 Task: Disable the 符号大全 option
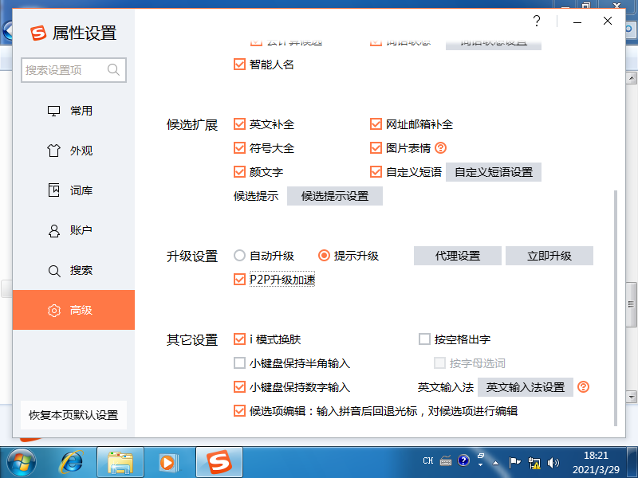tap(240, 148)
